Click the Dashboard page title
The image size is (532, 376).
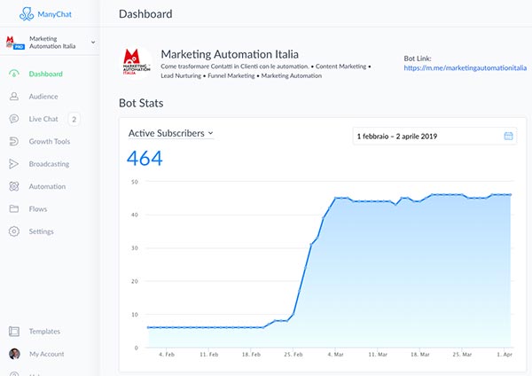click(145, 14)
